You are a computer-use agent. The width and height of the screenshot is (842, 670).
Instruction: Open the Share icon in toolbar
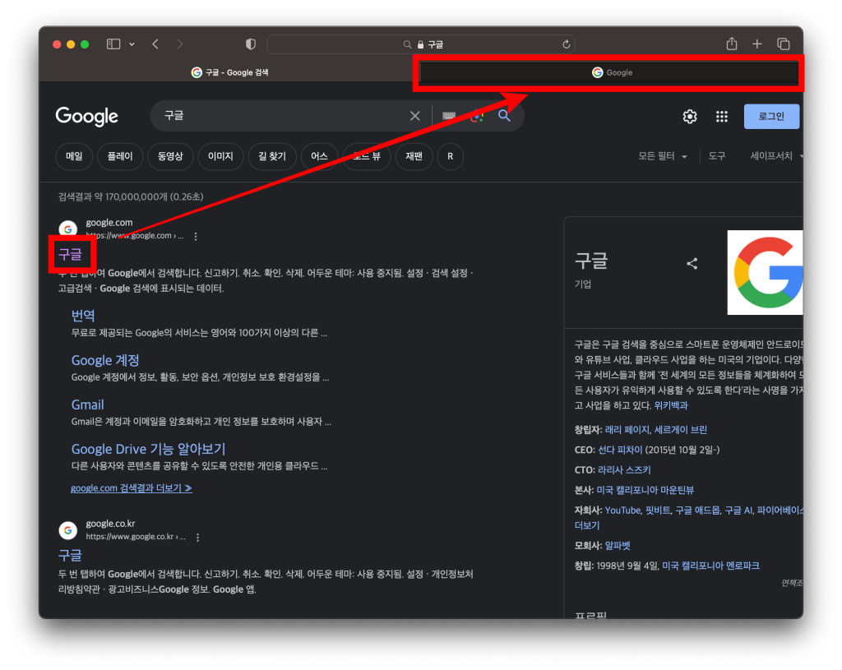click(731, 44)
